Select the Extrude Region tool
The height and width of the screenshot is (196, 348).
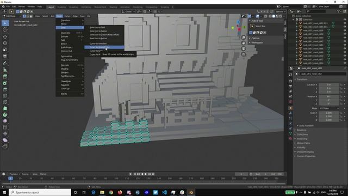pyautogui.click(x=5, y=77)
